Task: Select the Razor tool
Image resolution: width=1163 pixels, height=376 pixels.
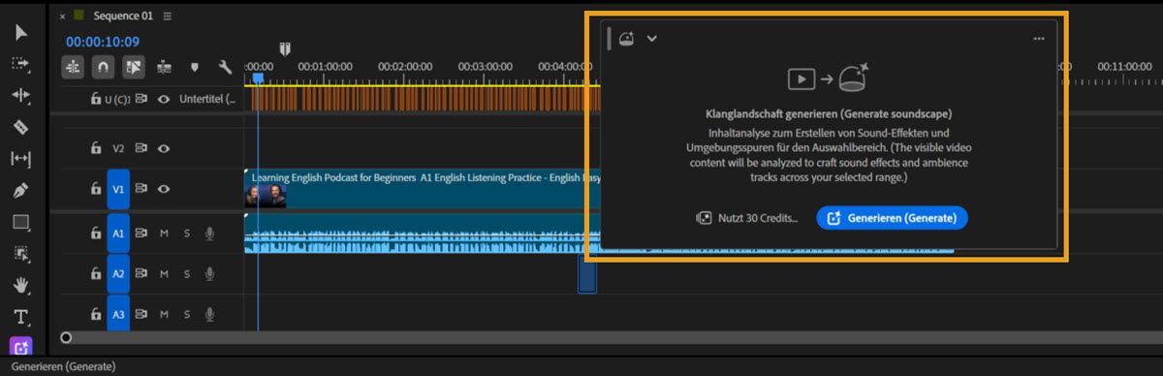Action: 21,127
